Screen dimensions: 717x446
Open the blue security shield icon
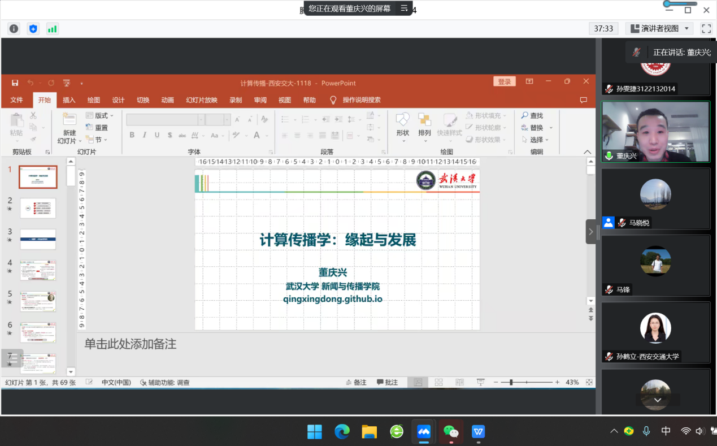tap(33, 29)
